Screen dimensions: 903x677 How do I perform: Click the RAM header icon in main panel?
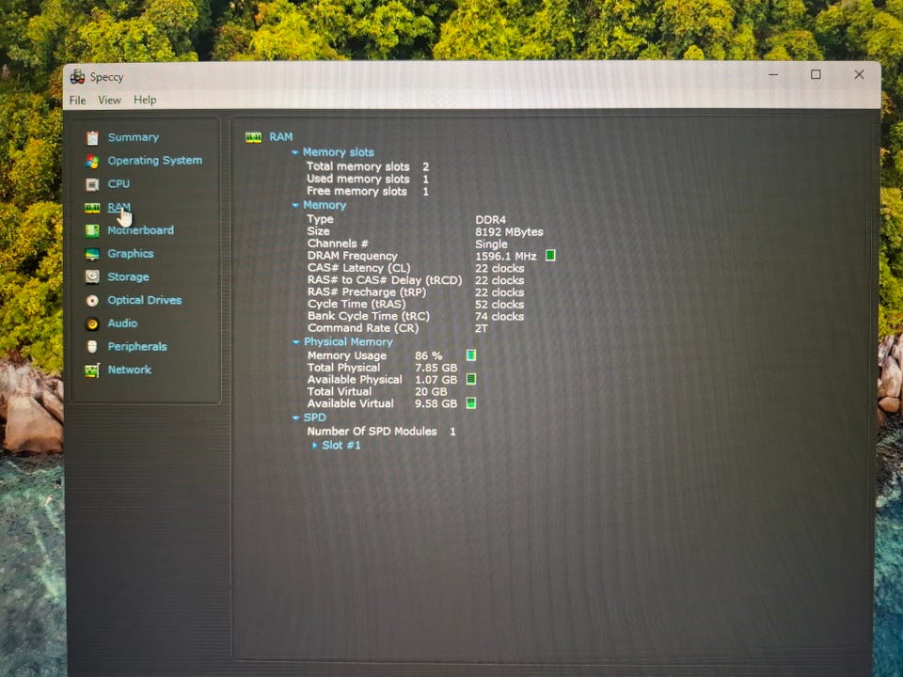coord(253,137)
